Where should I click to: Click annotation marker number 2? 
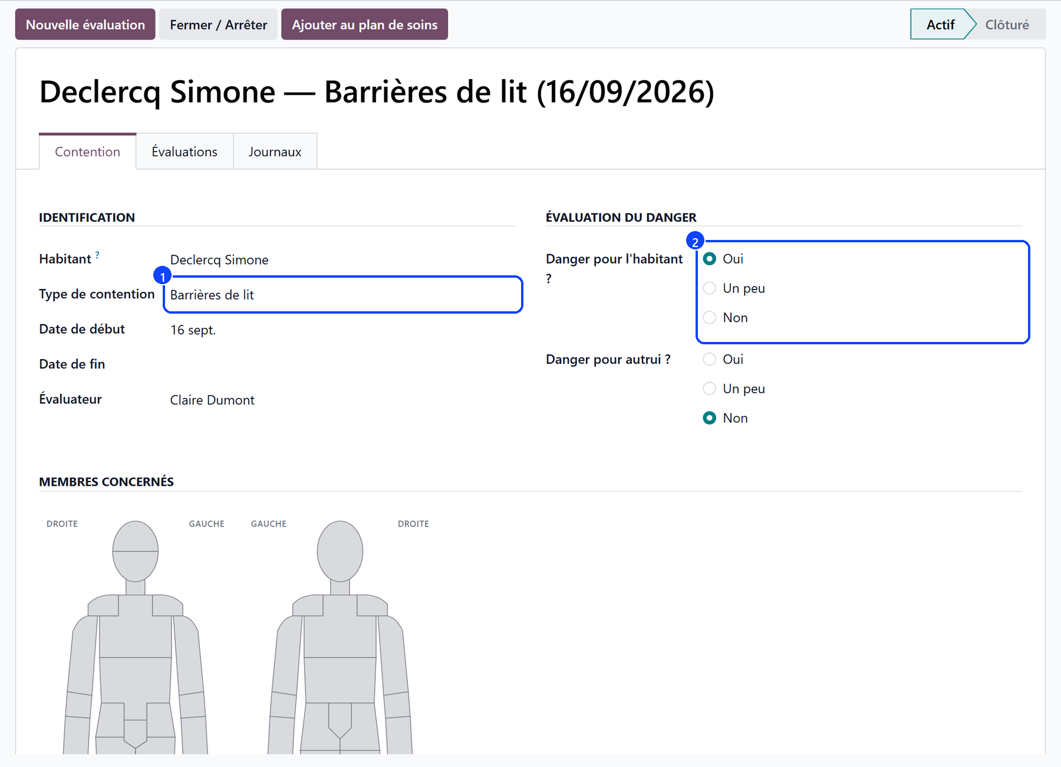(x=695, y=241)
